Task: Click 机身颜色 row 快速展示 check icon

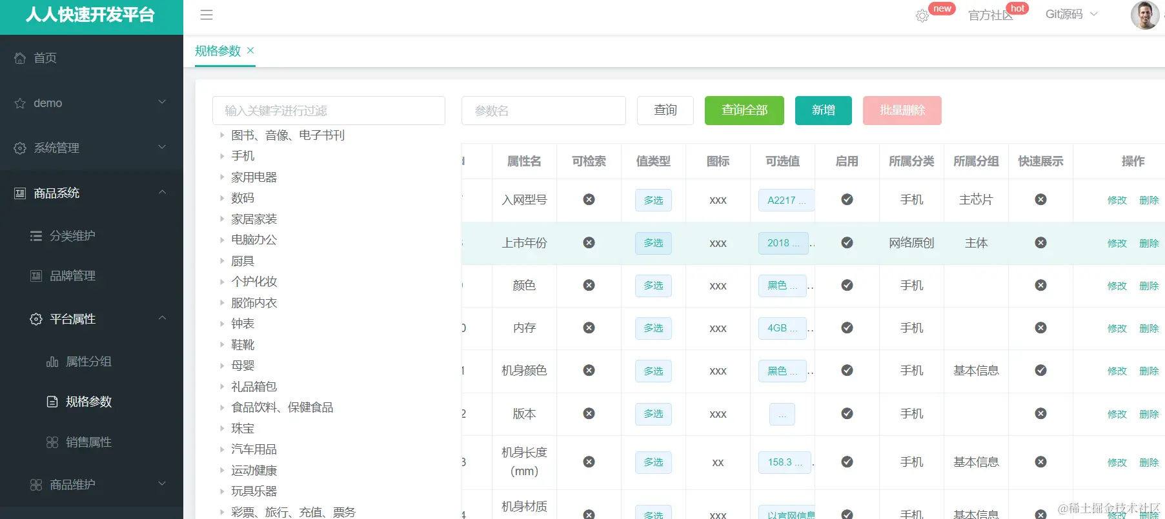Action: pyautogui.click(x=1040, y=370)
